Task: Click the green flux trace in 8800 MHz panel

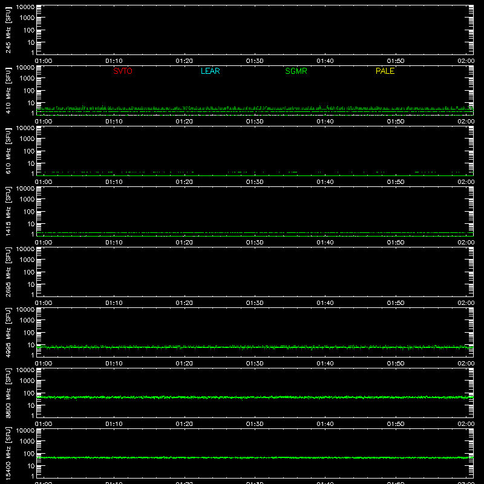Action: coord(255,397)
